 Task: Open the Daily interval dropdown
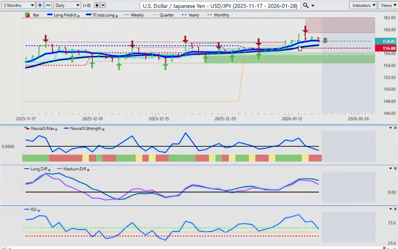click(x=67, y=5)
